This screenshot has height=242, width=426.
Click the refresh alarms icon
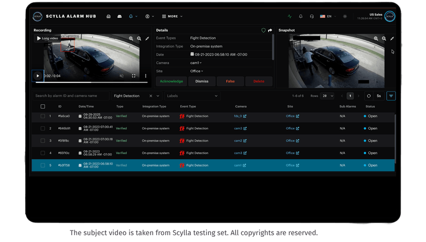[x=369, y=96]
